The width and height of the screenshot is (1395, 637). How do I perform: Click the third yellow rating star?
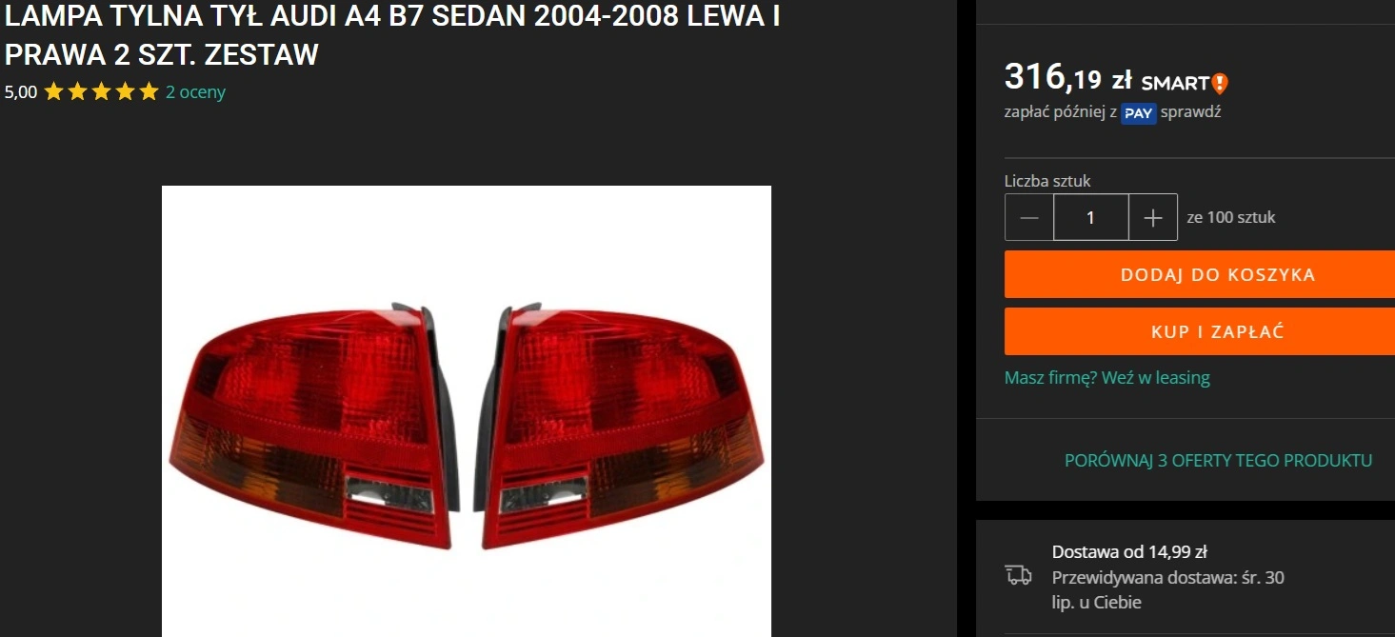coord(101,92)
